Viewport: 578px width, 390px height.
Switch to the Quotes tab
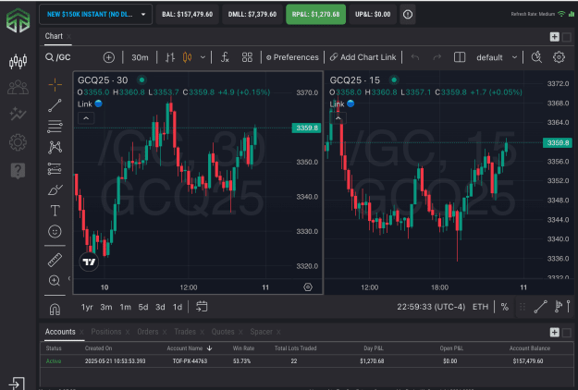coord(223,332)
